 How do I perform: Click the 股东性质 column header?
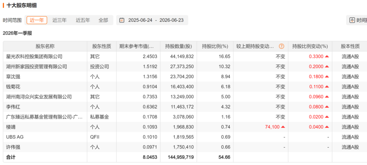click(x=102, y=46)
